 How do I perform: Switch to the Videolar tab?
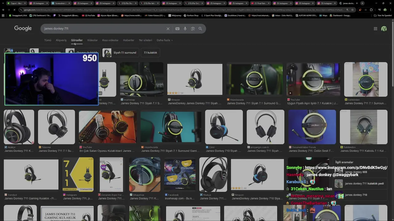92,40
